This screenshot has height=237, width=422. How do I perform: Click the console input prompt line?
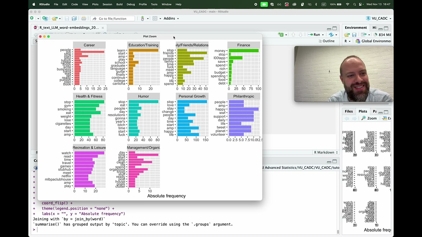coord(185,230)
